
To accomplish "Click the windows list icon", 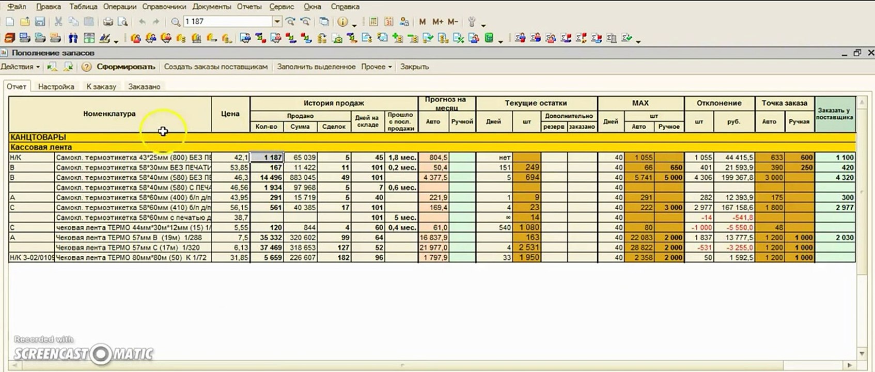I will click(x=324, y=22).
